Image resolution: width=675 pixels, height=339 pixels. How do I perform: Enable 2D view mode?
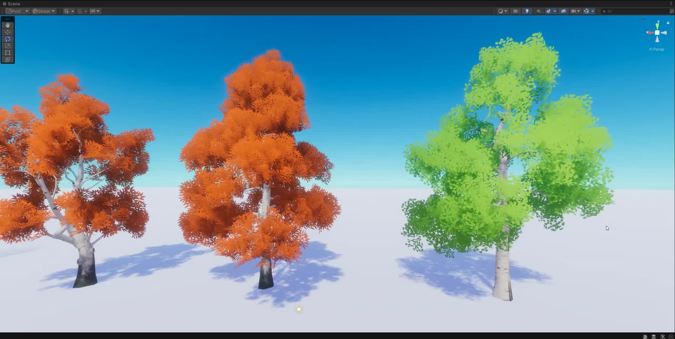coord(515,11)
